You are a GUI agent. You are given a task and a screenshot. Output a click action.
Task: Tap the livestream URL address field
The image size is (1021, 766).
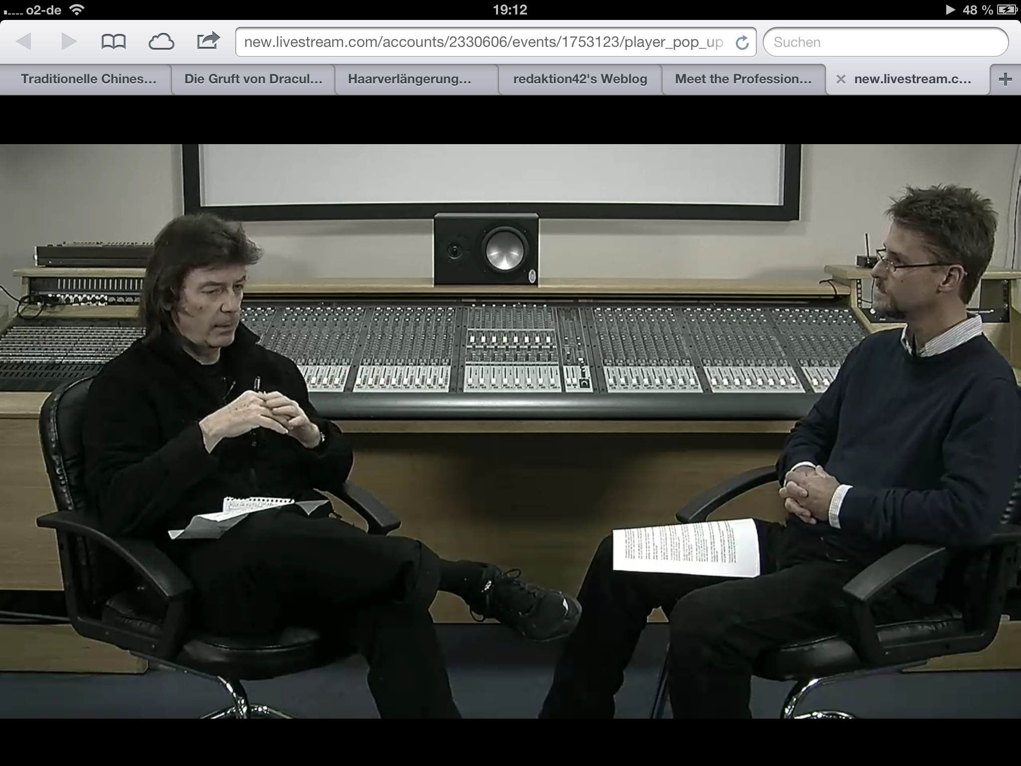tap(484, 42)
